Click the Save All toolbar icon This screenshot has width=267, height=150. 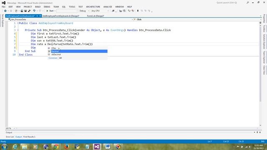(x=29, y=11)
